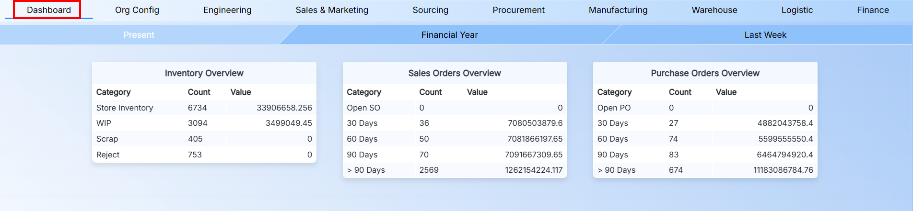Click Category header in Inventory Overview

pyautogui.click(x=114, y=92)
